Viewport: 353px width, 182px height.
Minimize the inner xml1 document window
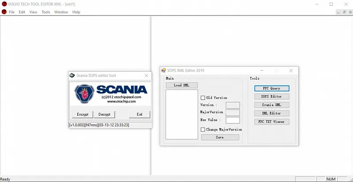tap(338, 12)
